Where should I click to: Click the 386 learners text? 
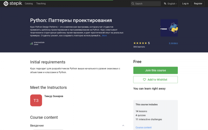click(x=139, y=47)
